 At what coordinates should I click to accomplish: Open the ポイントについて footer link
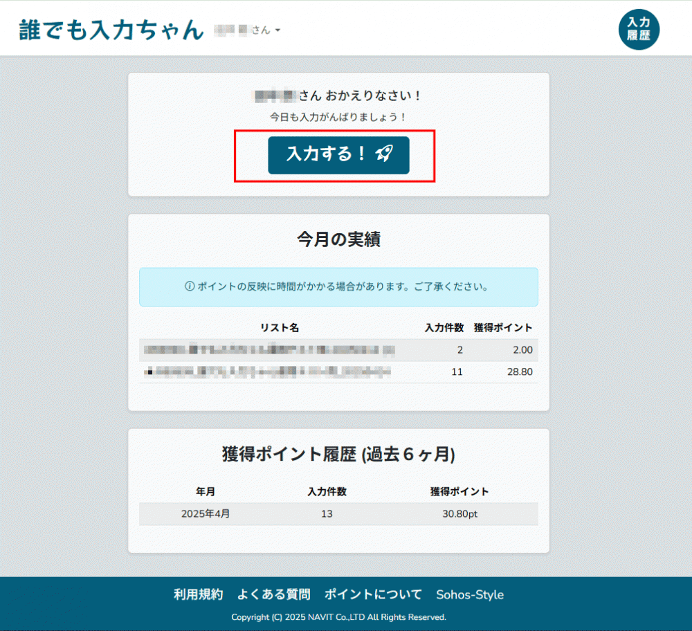click(373, 594)
